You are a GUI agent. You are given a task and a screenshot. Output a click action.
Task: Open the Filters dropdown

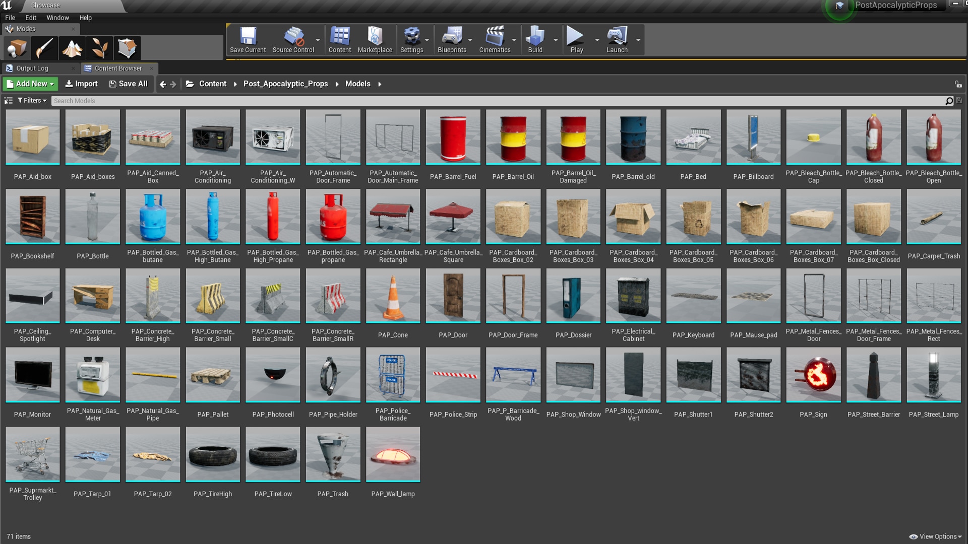(32, 101)
